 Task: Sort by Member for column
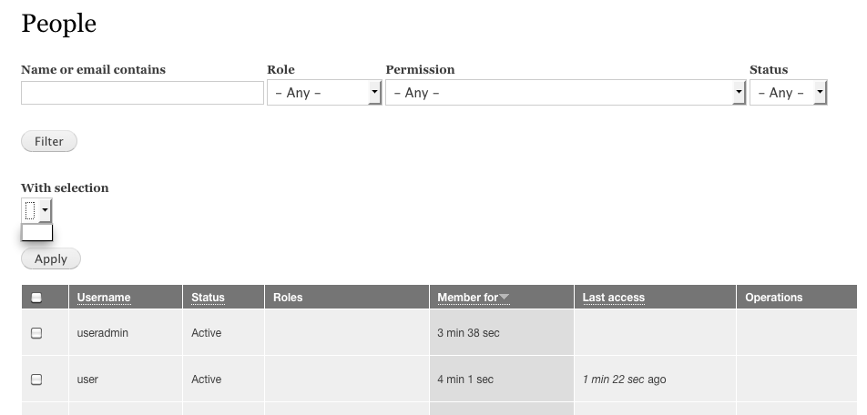coord(467,298)
